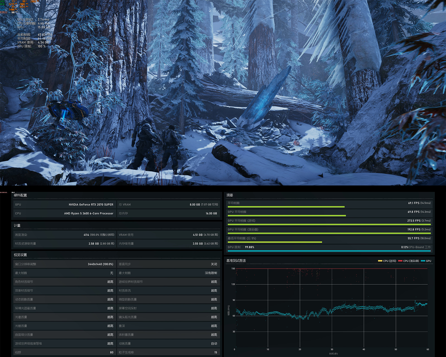446x357 pixels.
Task: Click the 最低平均帧数 (后 5%) bar
Action: [x=275, y=242]
